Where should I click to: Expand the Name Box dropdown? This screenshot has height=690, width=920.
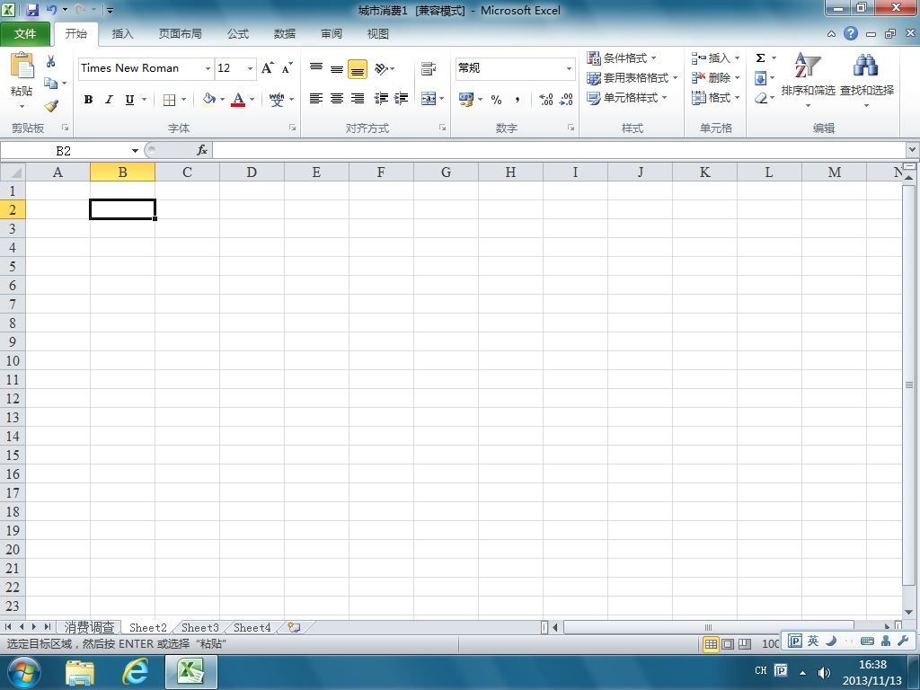click(x=135, y=151)
